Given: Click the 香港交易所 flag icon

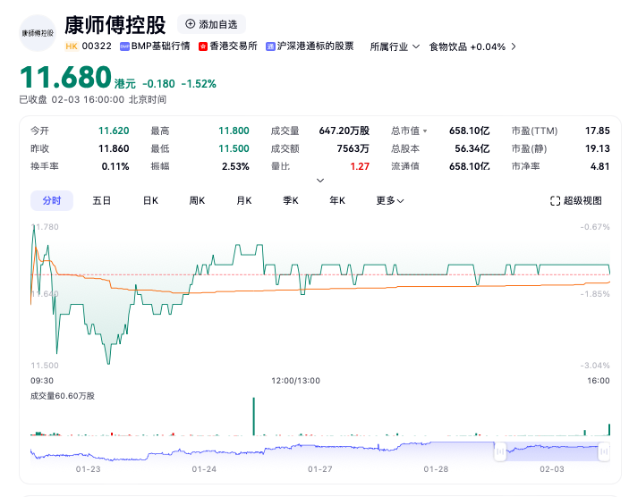Looking at the screenshot, I should [203, 46].
